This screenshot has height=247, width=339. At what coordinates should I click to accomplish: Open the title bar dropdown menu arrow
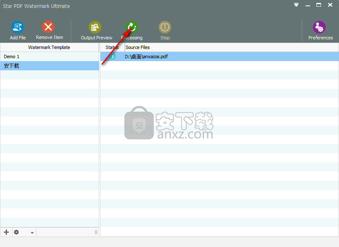(296, 5)
